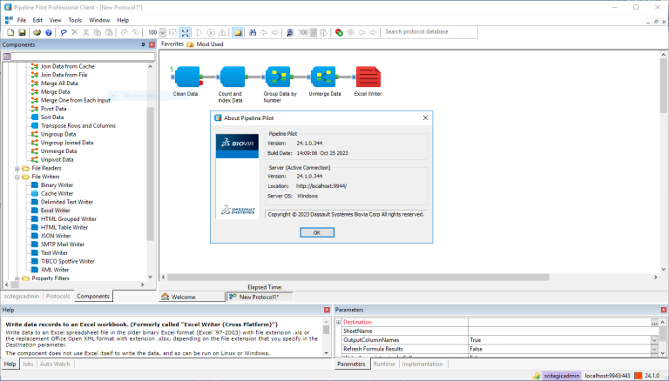Image resolution: width=669 pixels, height=381 pixels.
Task: Switch to the Protocols tab
Action: tap(58, 297)
